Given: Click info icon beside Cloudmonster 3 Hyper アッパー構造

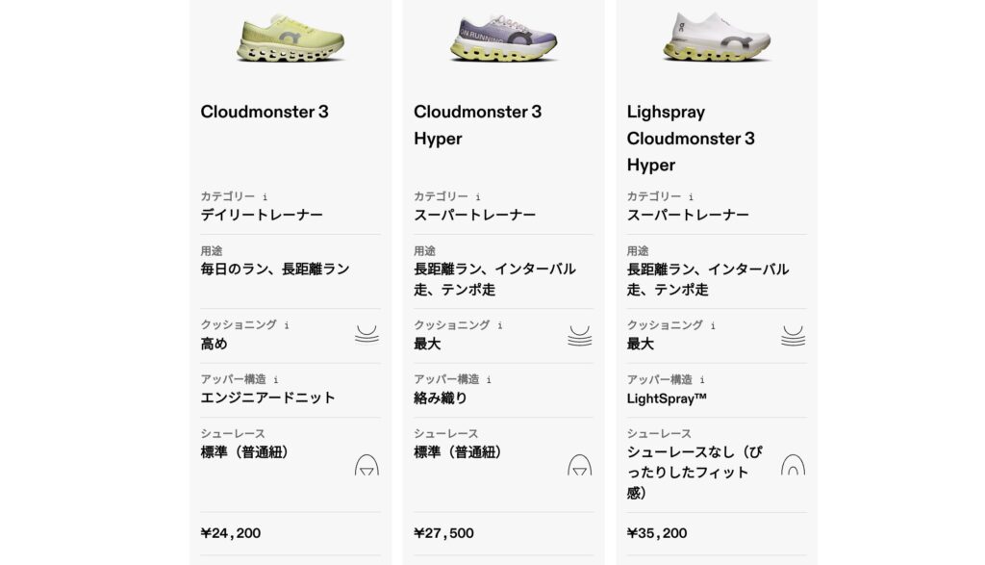Looking at the screenshot, I should (x=490, y=380).
